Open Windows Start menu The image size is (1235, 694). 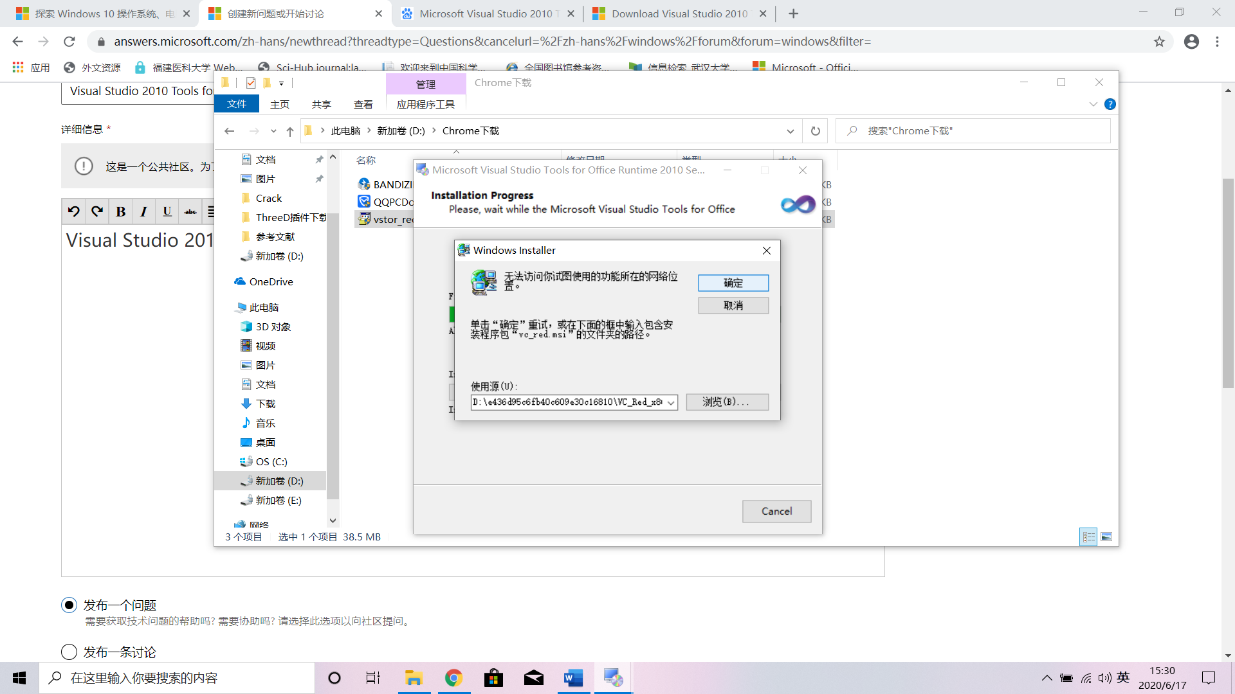(19, 678)
